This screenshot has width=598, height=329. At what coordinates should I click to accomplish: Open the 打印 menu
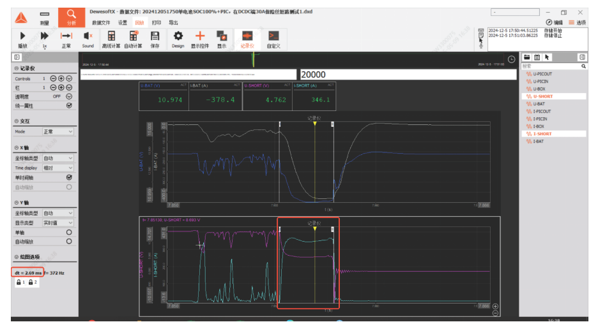tap(157, 23)
